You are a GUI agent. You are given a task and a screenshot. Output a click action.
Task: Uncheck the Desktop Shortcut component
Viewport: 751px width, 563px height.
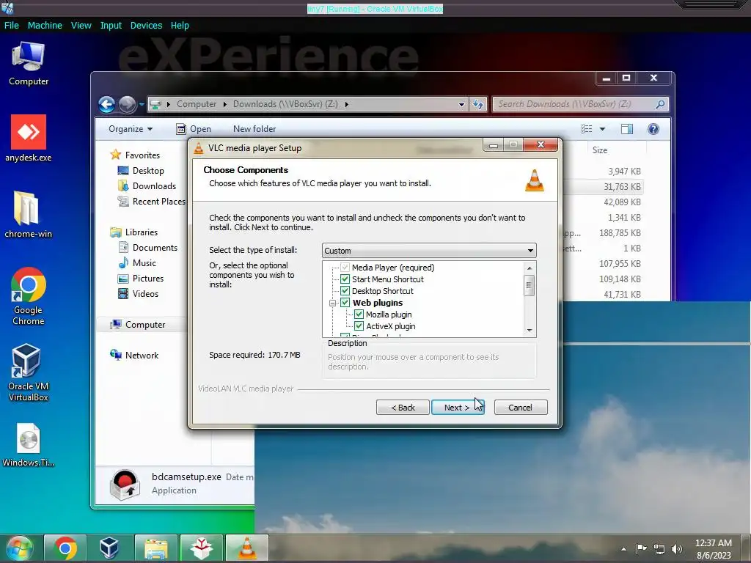[345, 290]
